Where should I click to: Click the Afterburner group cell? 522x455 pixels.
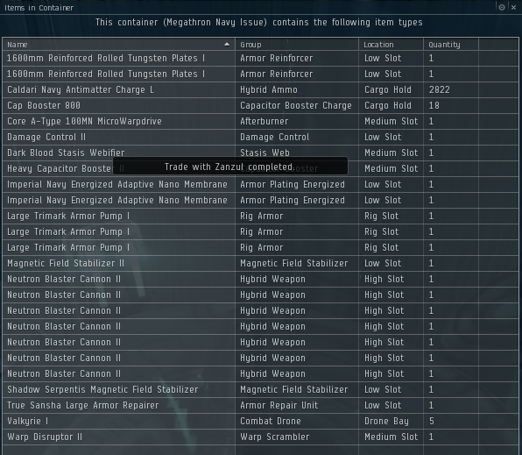[x=297, y=121]
